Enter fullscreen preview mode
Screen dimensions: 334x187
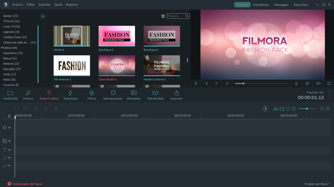click(329, 83)
